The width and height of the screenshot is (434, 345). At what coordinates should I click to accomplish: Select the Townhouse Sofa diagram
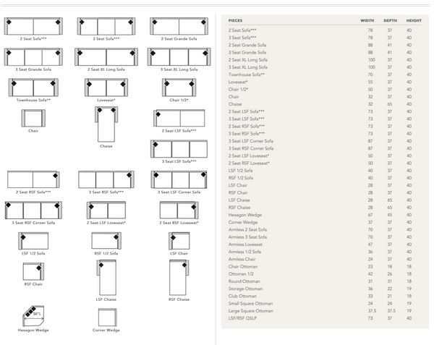click(33, 87)
